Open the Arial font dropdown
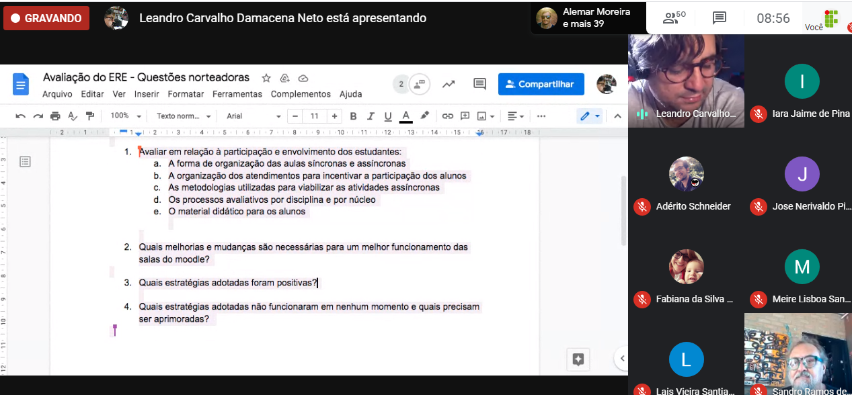Viewport: 852px width, 395px height. tap(254, 116)
